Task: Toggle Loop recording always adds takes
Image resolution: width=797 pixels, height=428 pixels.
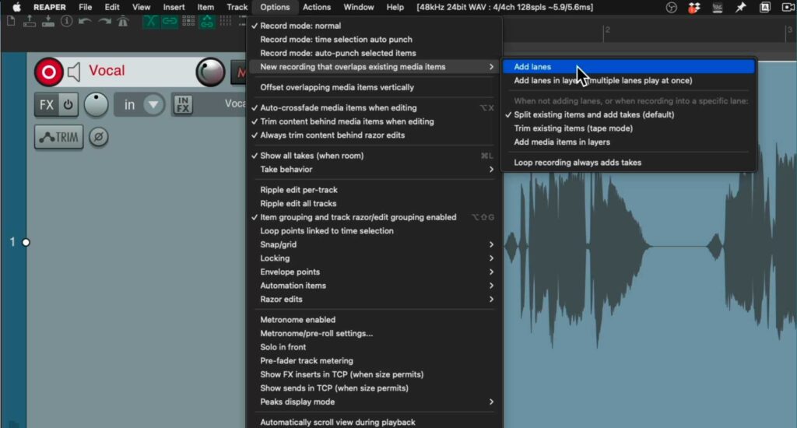Action: tap(629, 162)
